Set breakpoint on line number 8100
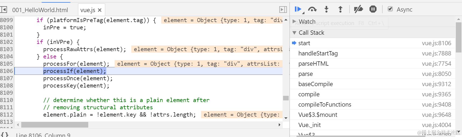 (6, 27)
